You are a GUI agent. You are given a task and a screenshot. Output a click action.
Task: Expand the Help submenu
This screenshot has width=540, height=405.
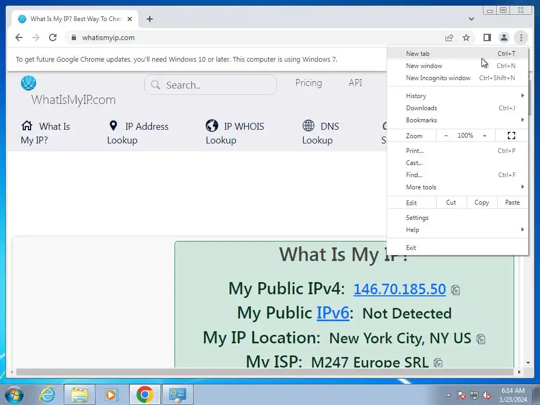[x=457, y=230]
